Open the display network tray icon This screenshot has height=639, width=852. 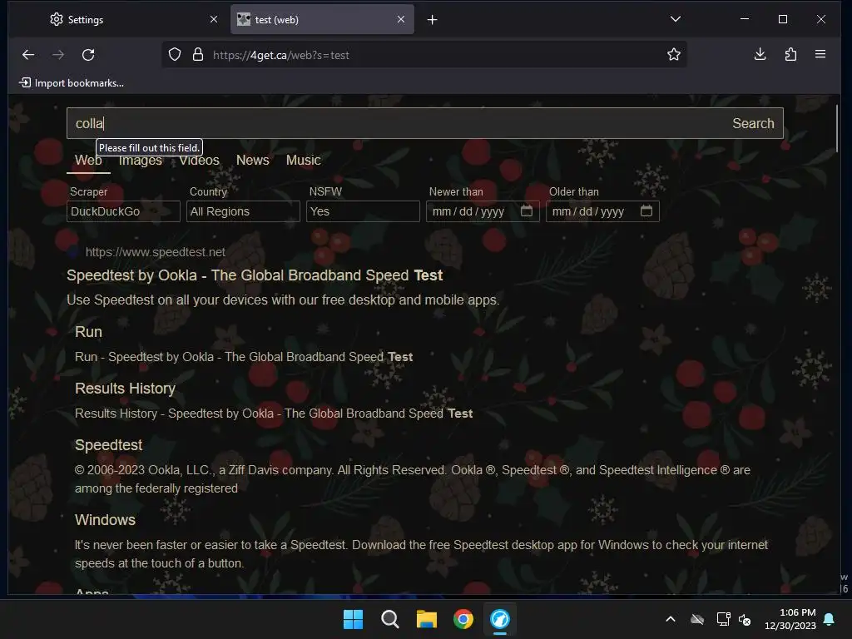tap(723, 619)
